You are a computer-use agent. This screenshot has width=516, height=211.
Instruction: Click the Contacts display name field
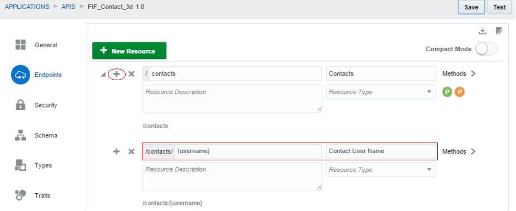381,73
